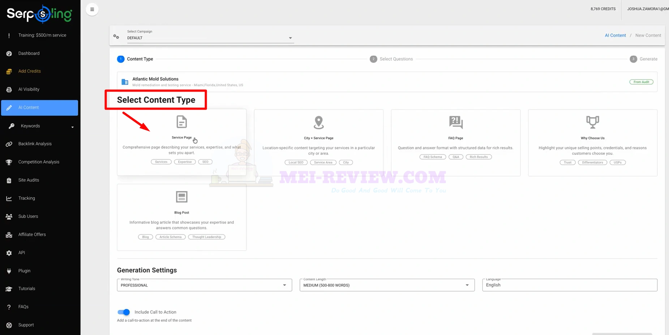669x335 pixels.
Task: Go to the Select Questions step
Action: coord(391,59)
